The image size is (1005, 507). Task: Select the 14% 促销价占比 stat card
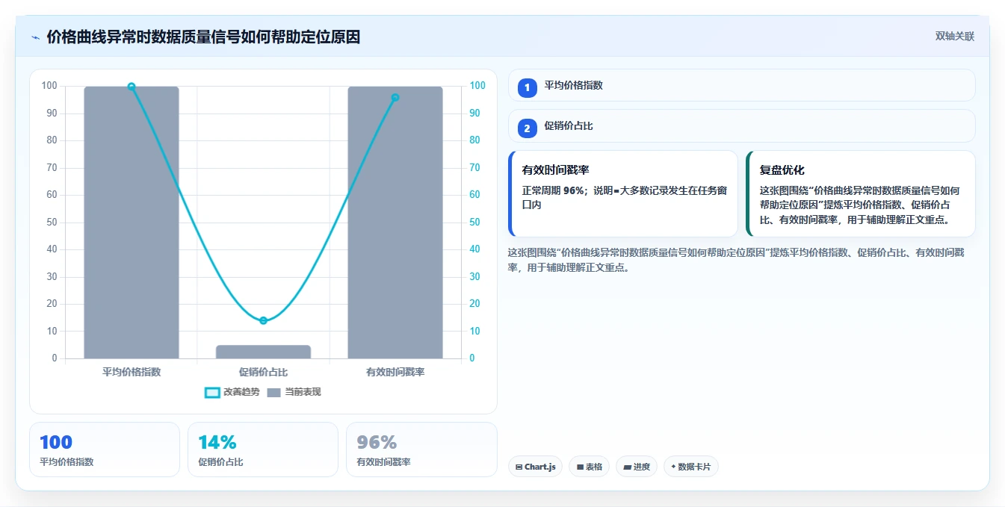263,450
